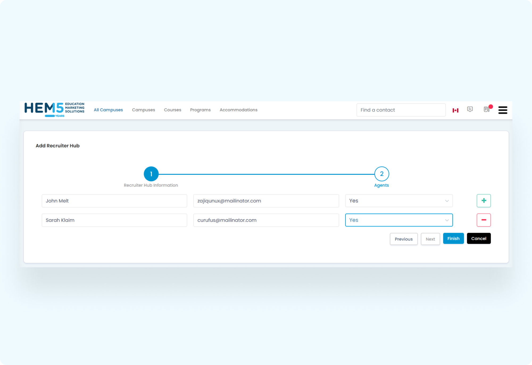This screenshot has height=365, width=532.
Task: Expand the Yes dropdown for John Melt
Action: (x=399, y=201)
